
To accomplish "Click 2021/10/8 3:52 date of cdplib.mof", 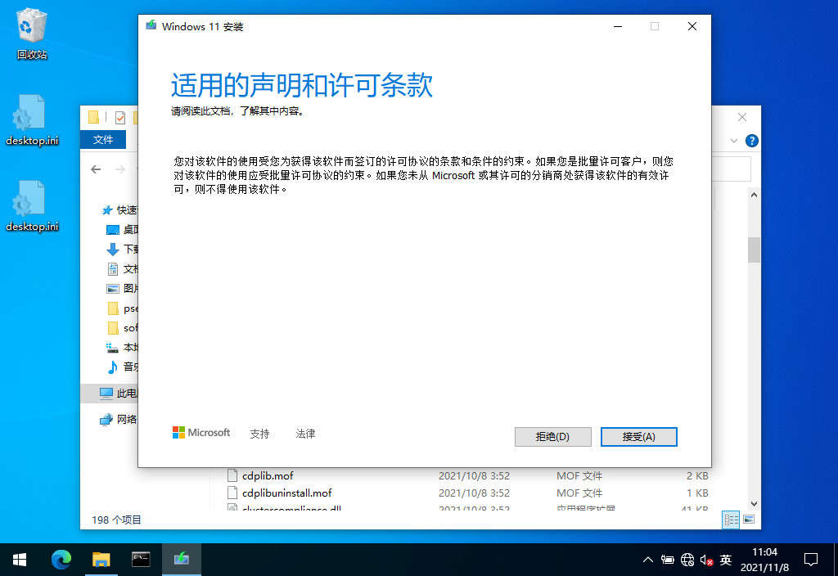I will click(x=474, y=475).
